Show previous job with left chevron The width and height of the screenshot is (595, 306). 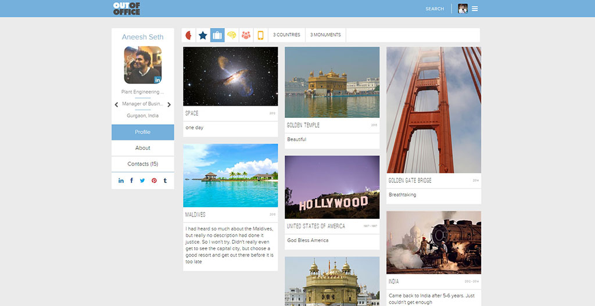pos(116,105)
